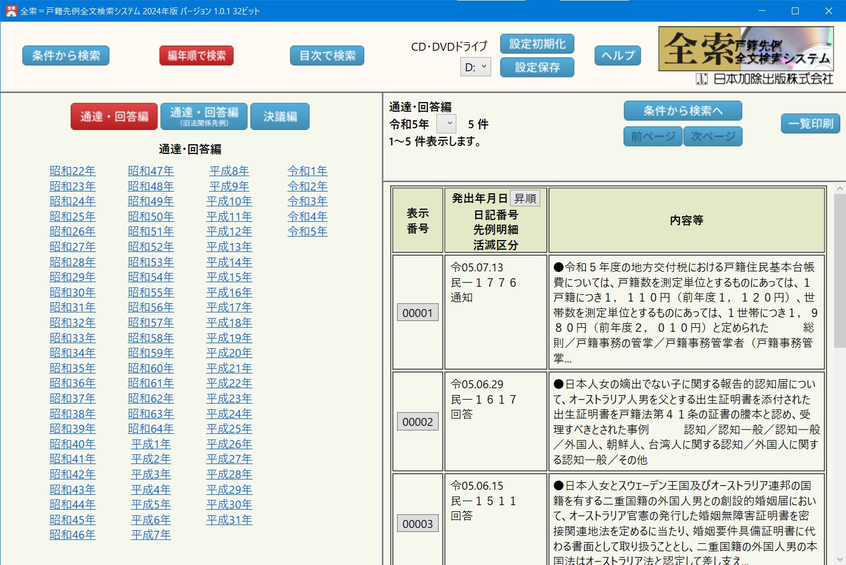
Task: Open the ヘルプ help button
Action: pyautogui.click(x=617, y=56)
